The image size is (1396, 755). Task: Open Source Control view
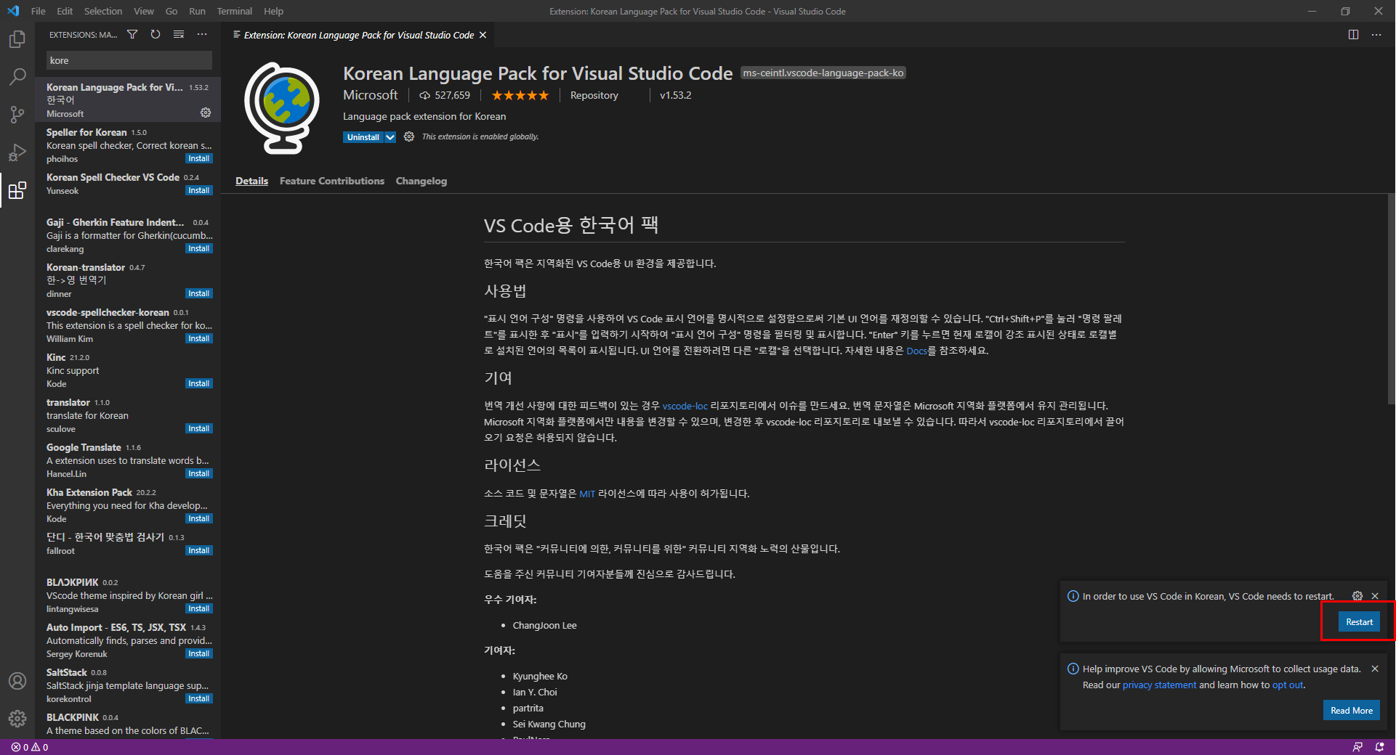click(x=17, y=114)
